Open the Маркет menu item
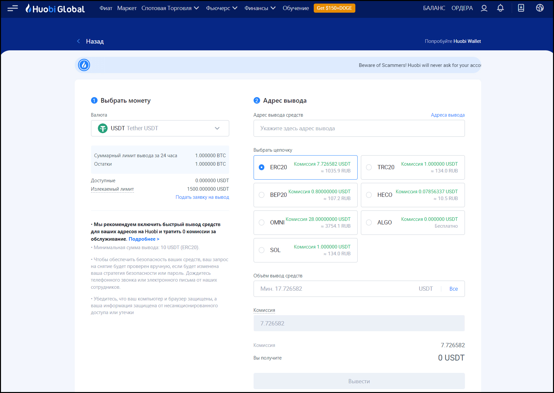Viewport: 554px width, 393px height. [127, 8]
